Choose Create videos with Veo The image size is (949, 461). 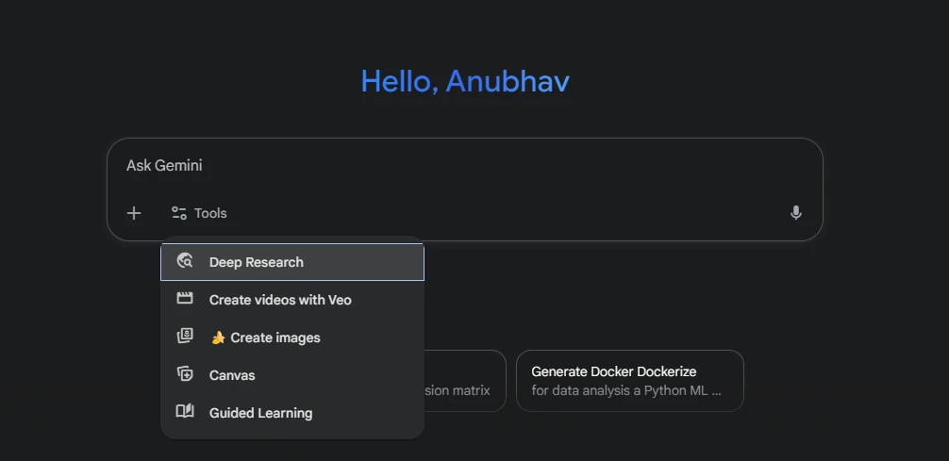coord(292,300)
